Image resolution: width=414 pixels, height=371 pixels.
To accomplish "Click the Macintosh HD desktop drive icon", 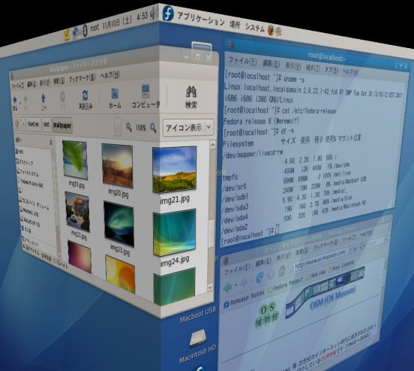I will 198,339.
